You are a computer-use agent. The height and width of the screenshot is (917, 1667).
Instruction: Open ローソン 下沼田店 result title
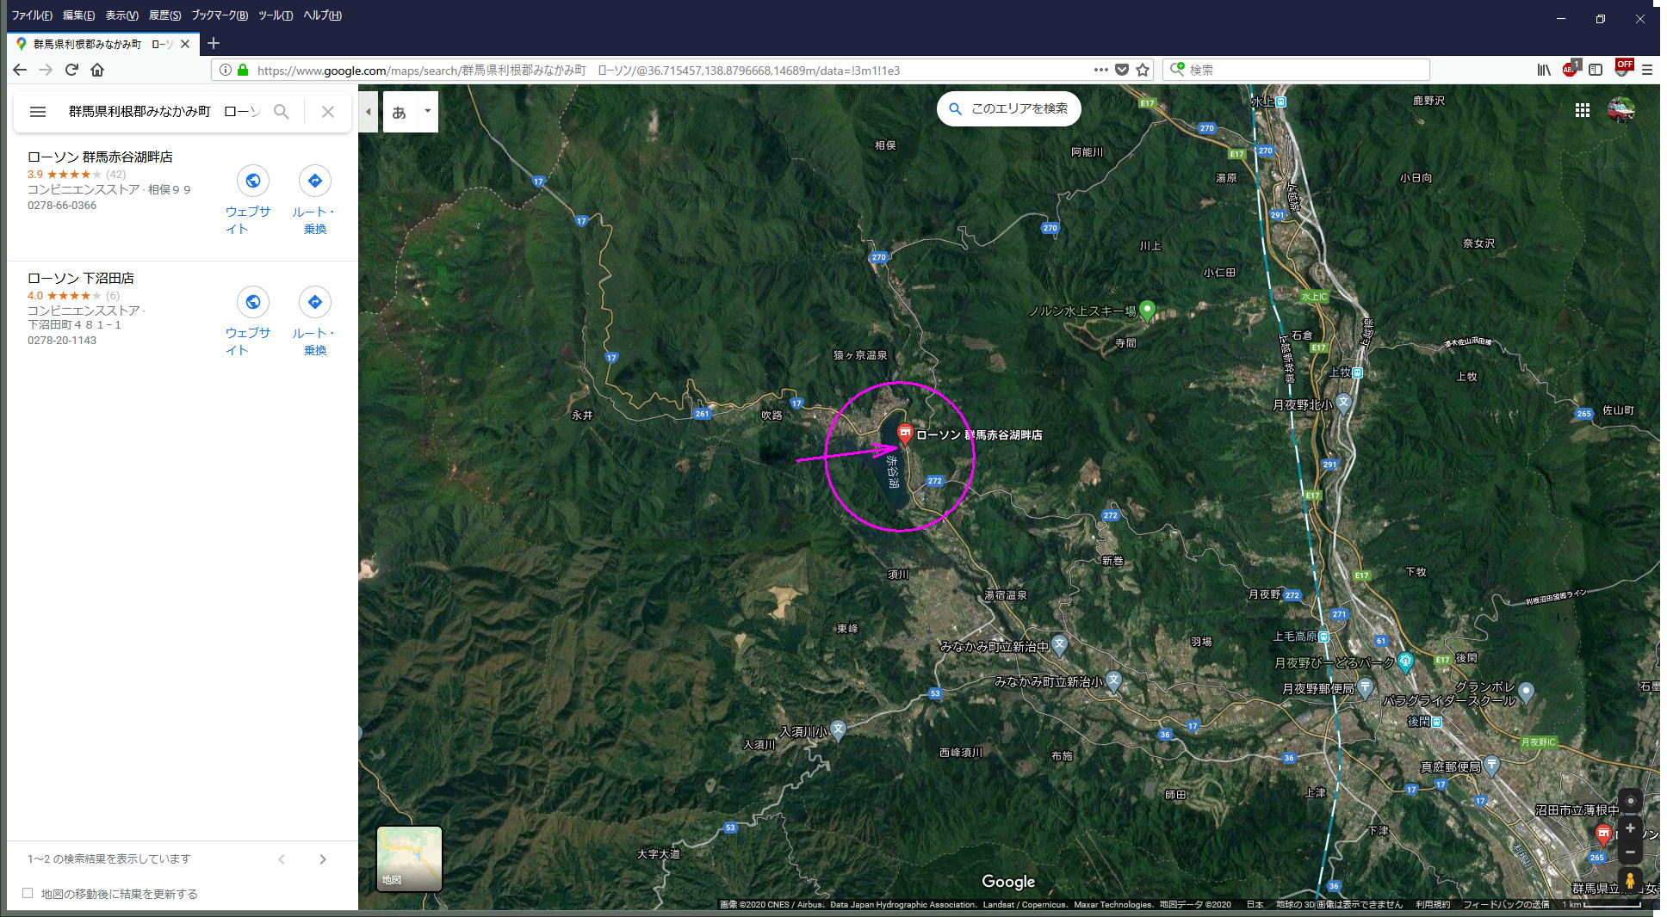coord(81,278)
